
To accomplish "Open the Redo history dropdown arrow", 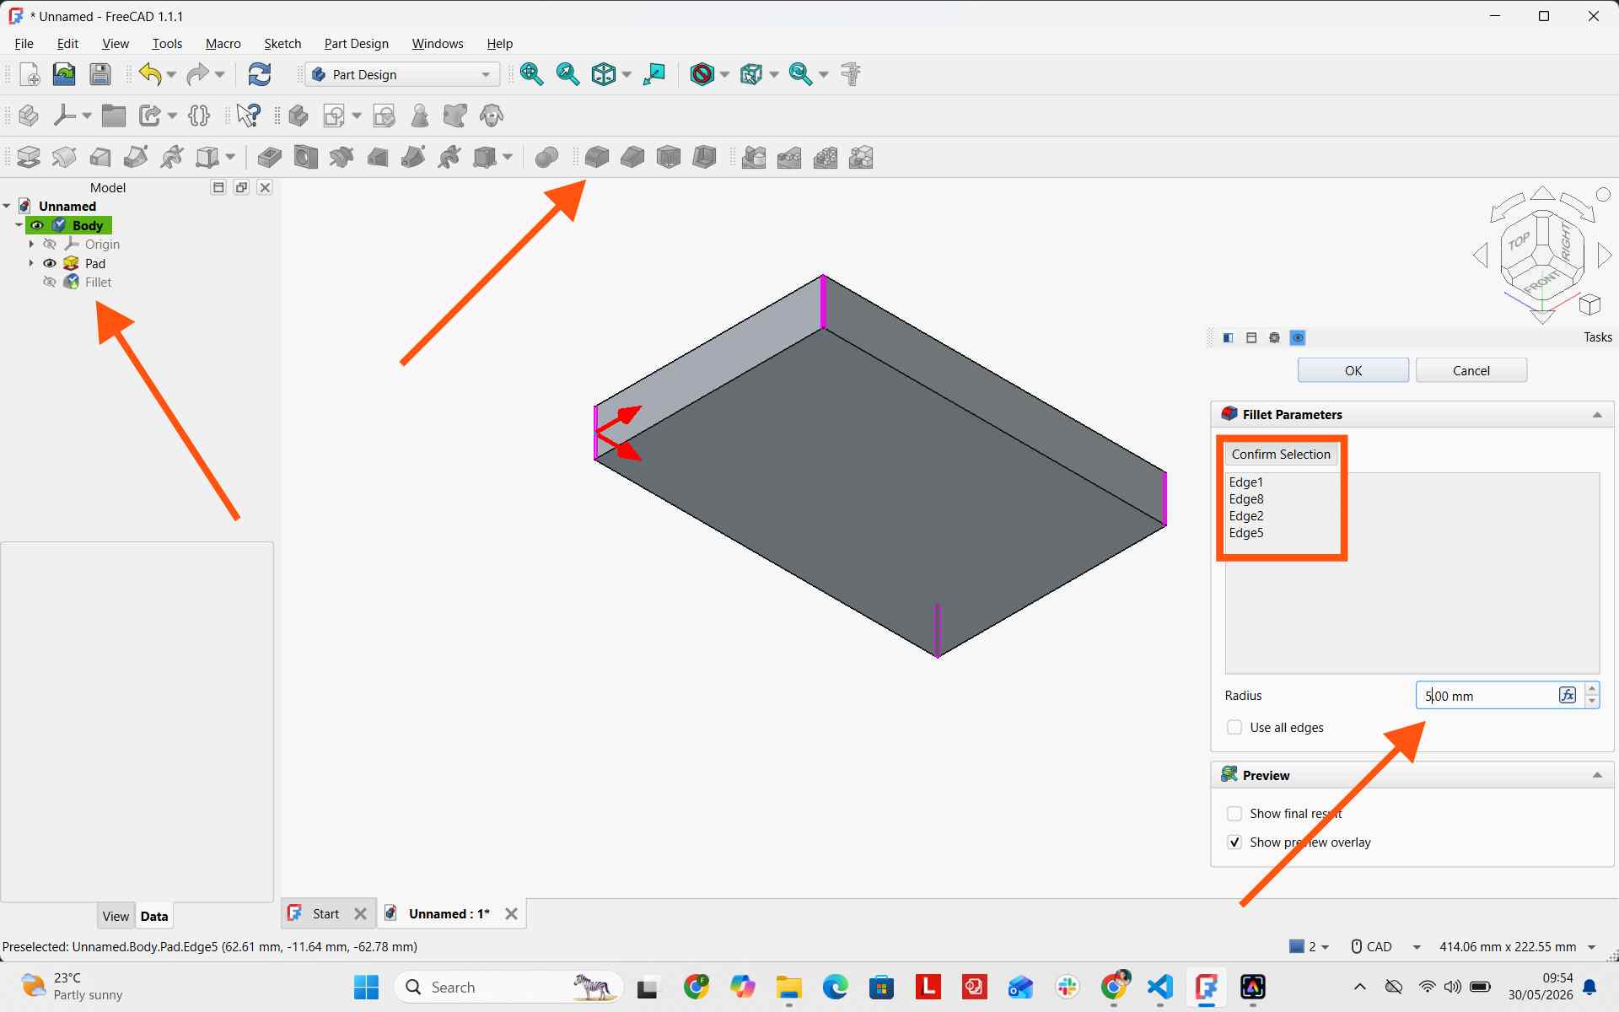I will (219, 74).
